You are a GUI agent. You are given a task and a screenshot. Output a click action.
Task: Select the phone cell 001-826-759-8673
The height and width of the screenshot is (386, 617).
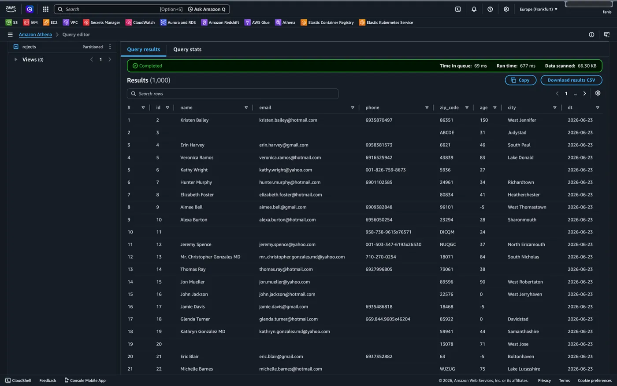386,170
